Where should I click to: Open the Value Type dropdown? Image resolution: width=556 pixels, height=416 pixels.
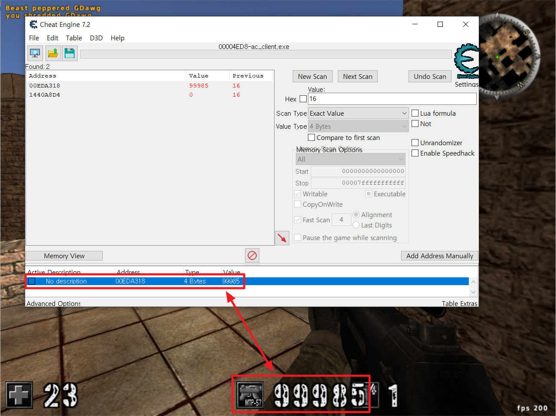[x=358, y=126]
